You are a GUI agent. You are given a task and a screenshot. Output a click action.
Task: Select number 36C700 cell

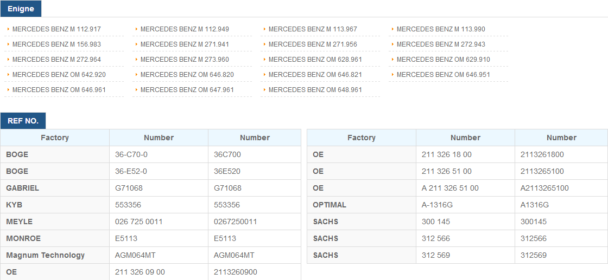255,155
